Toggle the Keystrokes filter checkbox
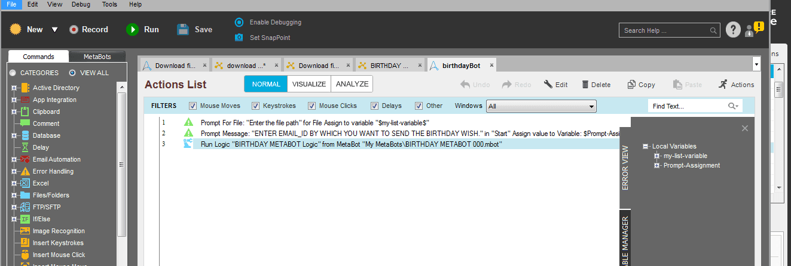Image resolution: width=791 pixels, height=266 pixels. click(x=256, y=106)
